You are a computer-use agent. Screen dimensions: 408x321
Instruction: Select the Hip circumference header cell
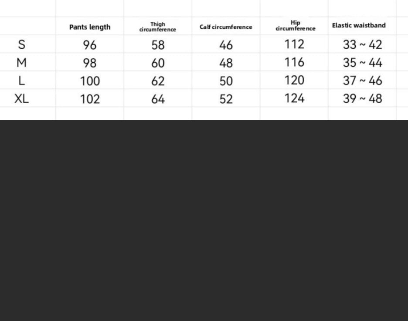[x=295, y=26]
